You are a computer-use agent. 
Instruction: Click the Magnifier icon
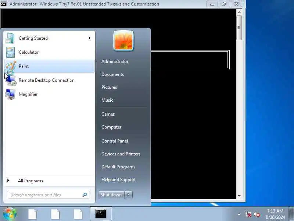(x=10, y=94)
